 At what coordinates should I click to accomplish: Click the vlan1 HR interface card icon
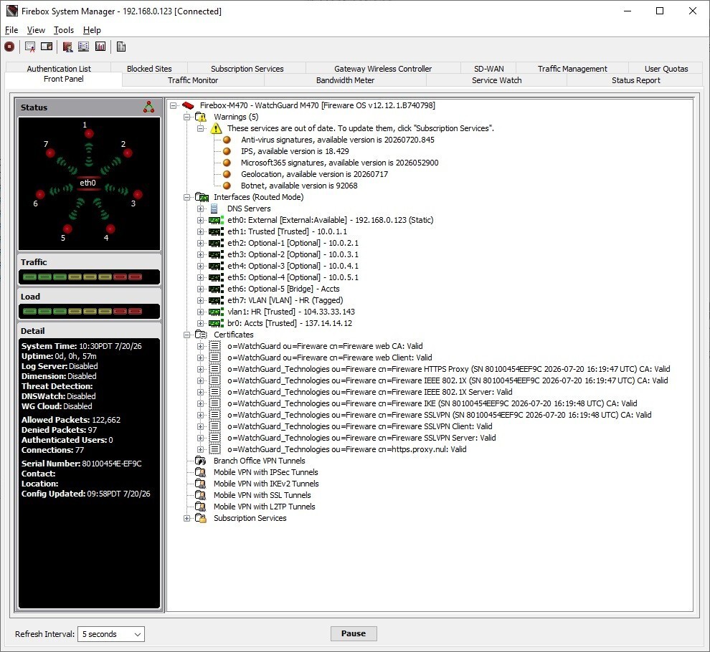pyautogui.click(x=216, y=312)
